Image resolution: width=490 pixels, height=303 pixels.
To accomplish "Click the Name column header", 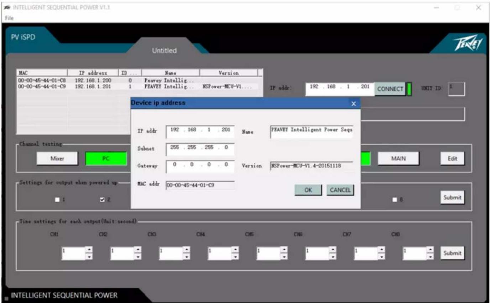I will (x=171, y=73).
